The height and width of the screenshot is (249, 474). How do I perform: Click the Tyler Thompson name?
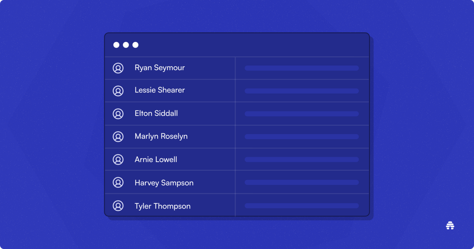163,206
